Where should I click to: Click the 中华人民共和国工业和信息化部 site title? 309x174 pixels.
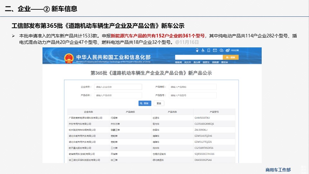pyautogui.click(x=113, y=57)
